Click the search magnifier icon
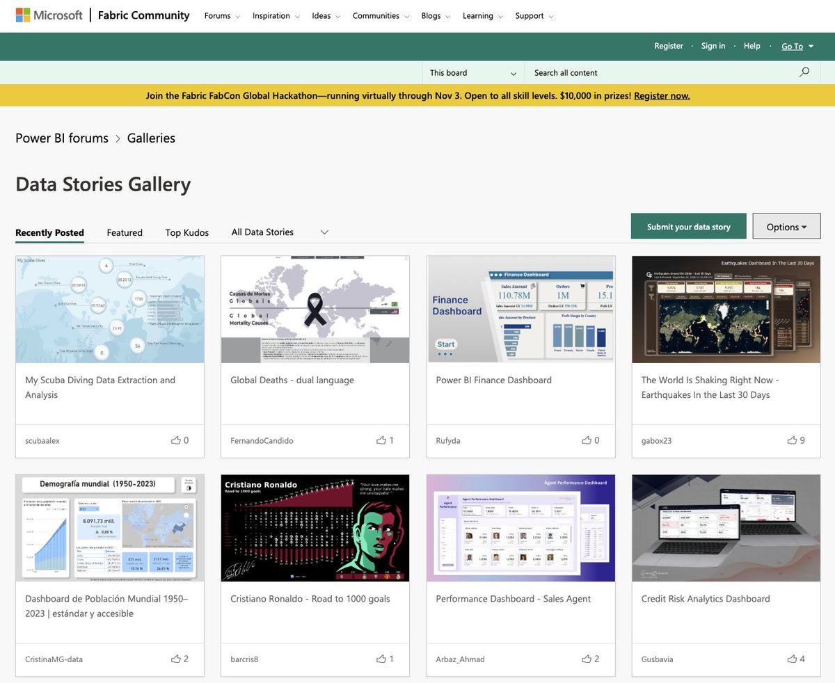This screenshot has width=835, height=683. pyautogui.click(x=804, y=72)
